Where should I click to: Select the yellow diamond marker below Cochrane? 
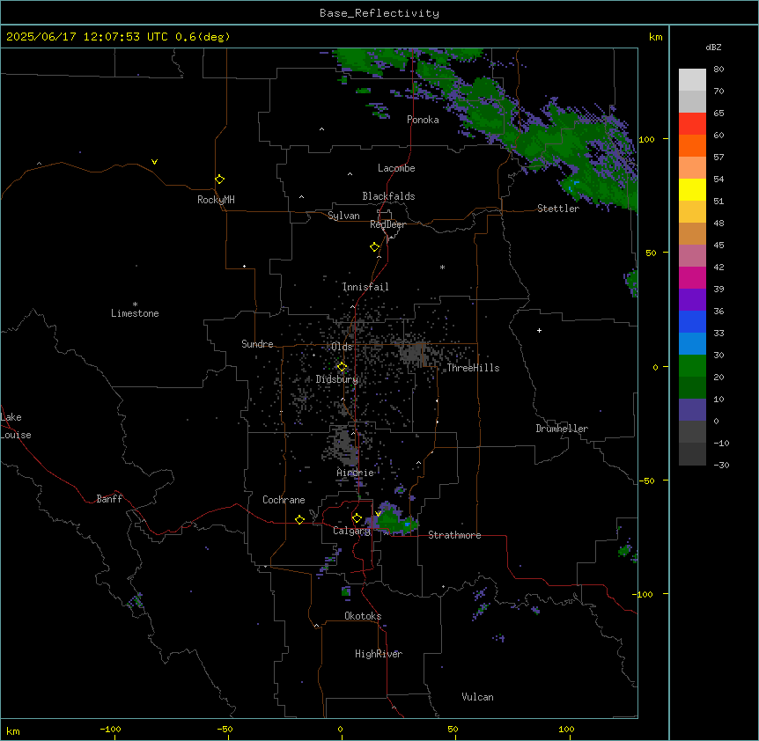[299, 519]
